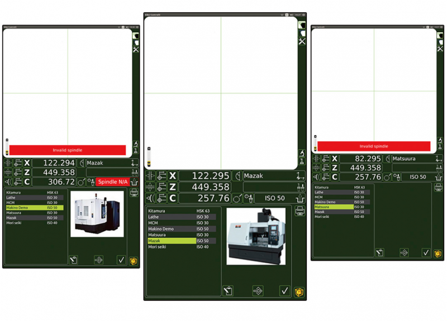Open the Matsuura machine field in right window
This screenshot has height=321, width=447.
click(x=417, y=159)
